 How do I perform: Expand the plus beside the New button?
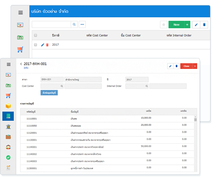coord(187,25)
